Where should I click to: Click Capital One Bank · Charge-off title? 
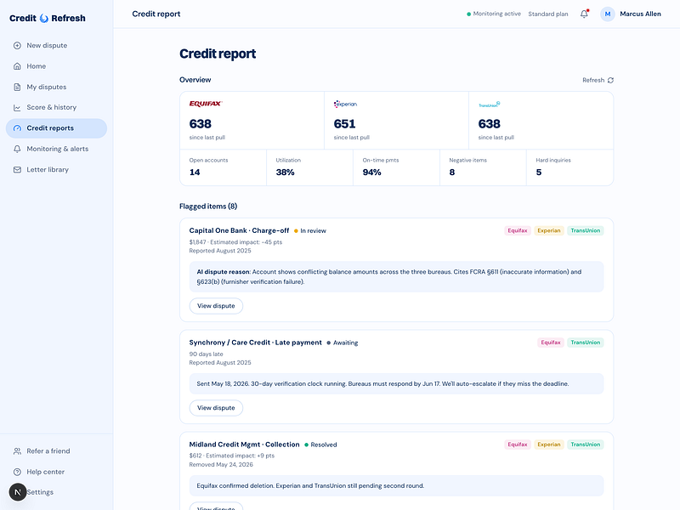click(239, 230)
